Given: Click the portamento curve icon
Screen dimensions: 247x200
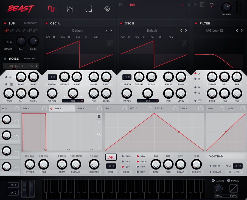Looking at the screenshot, I should point(234,188).
